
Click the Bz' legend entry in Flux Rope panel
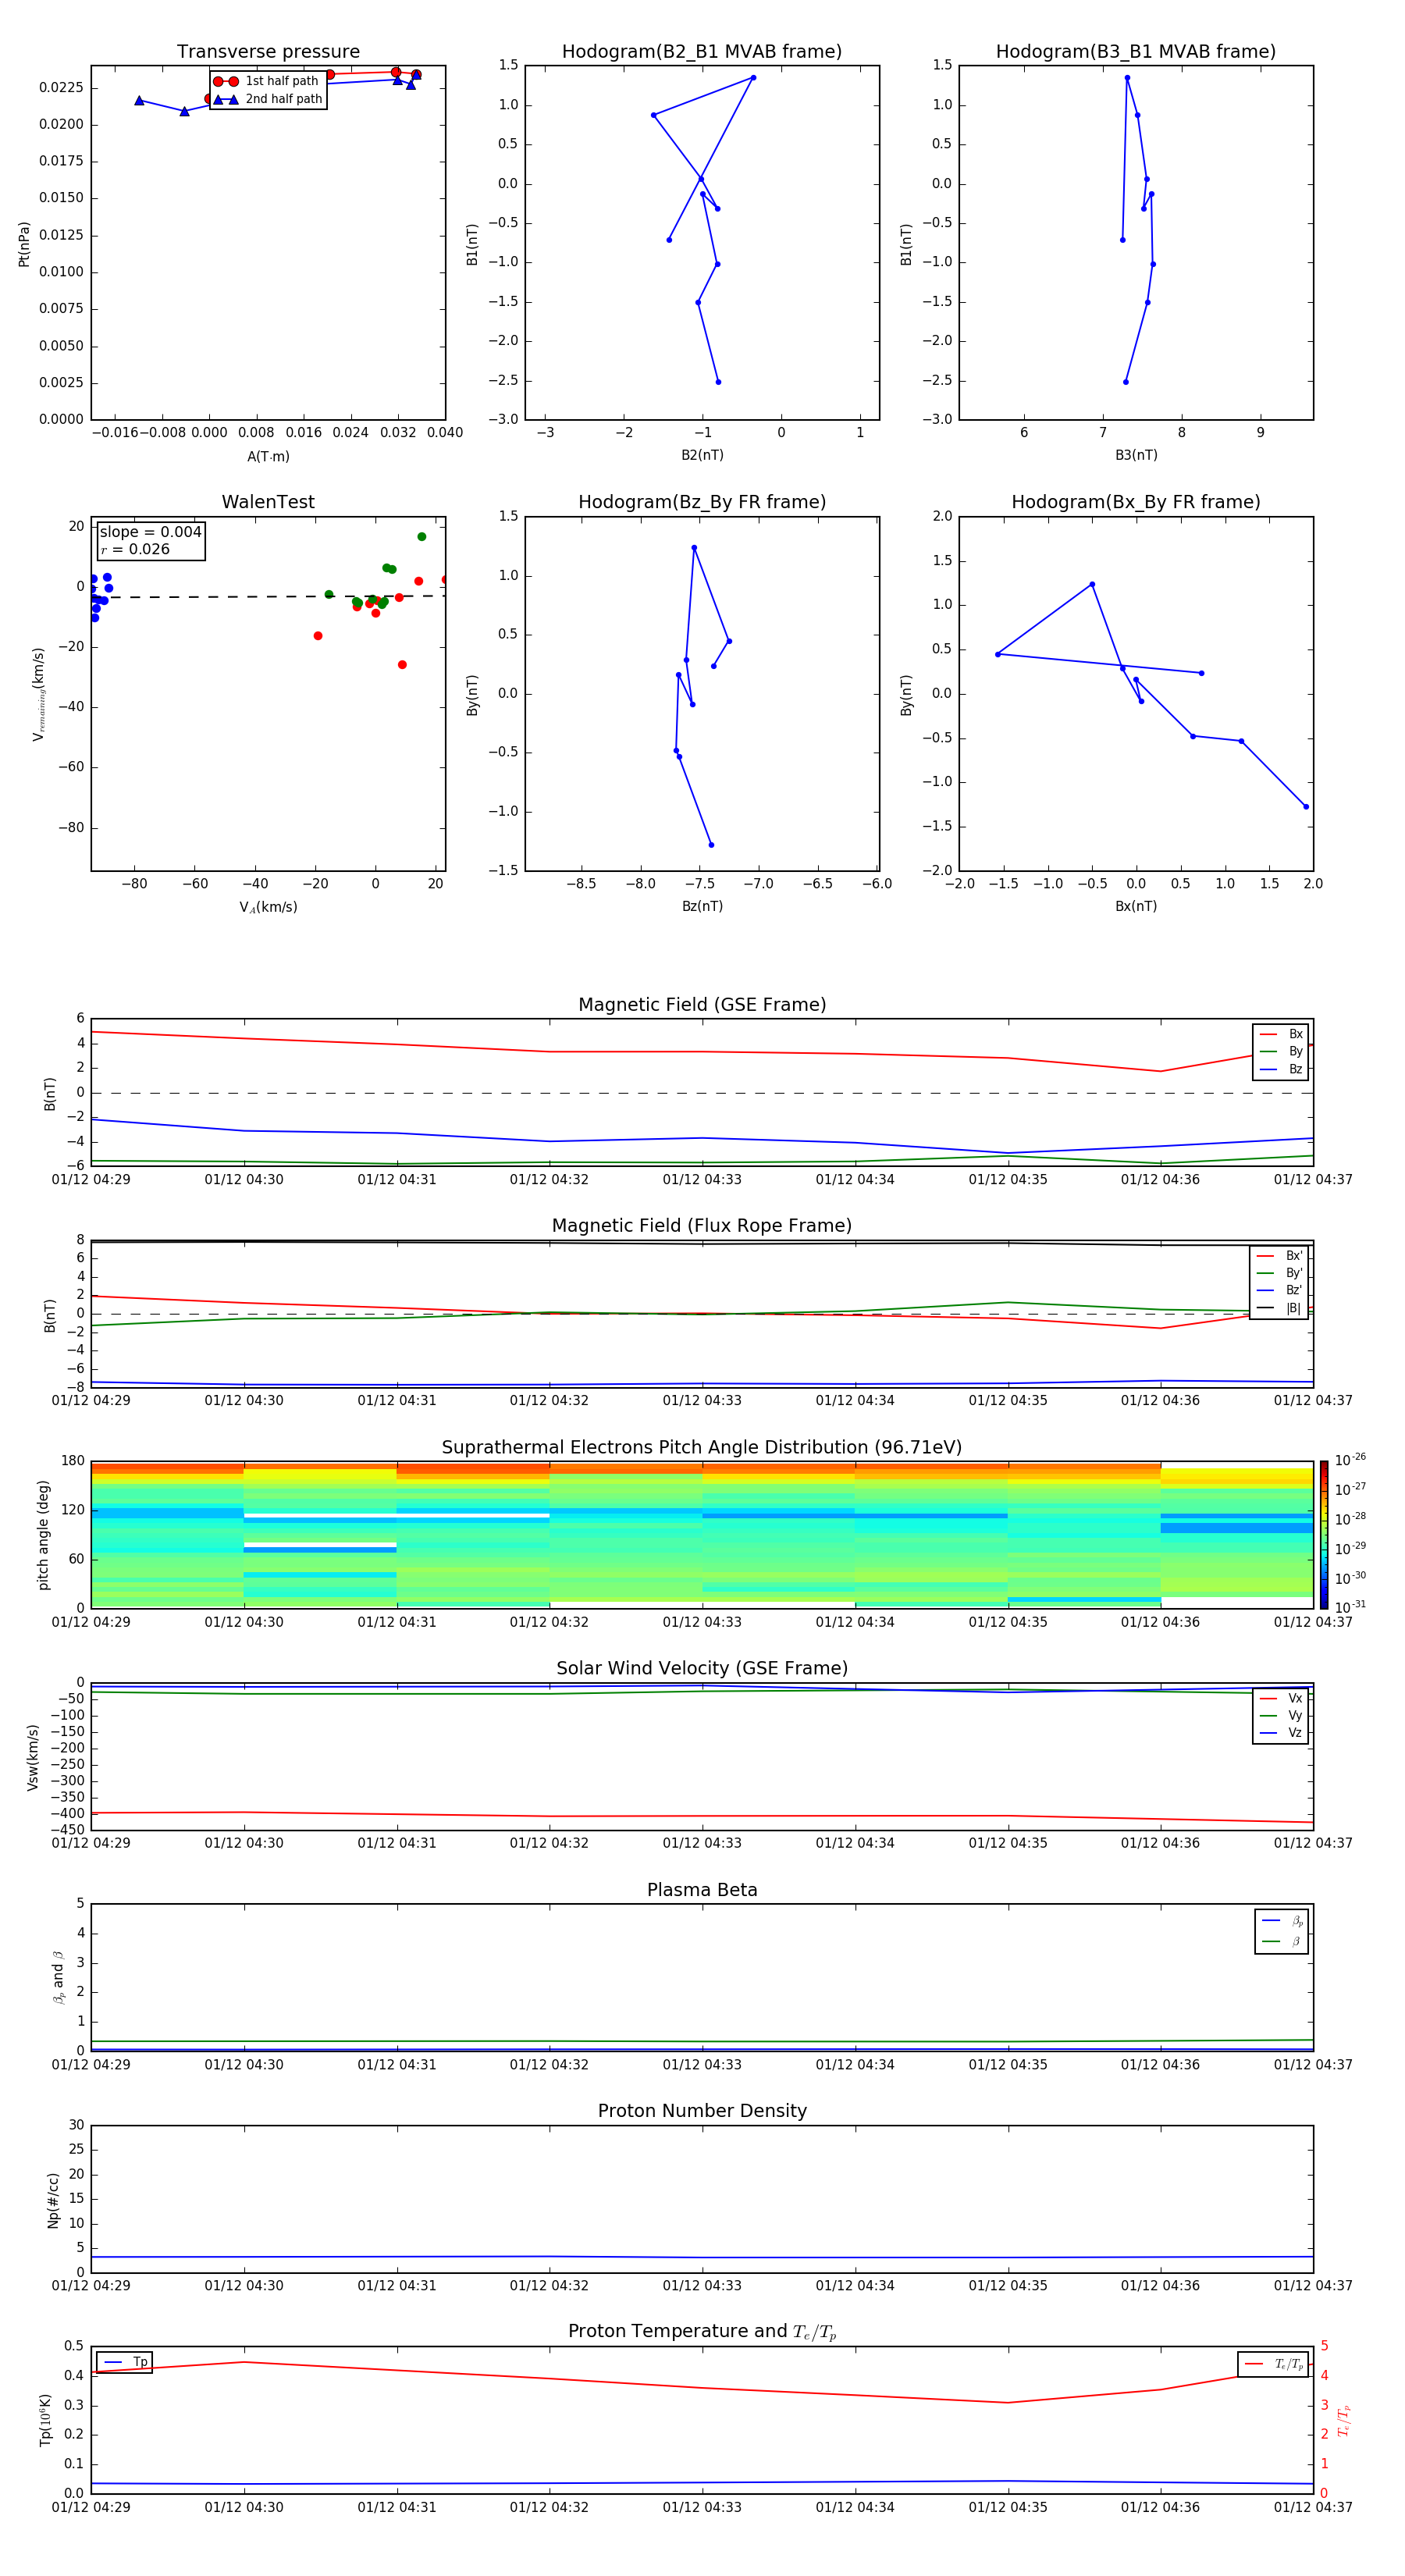click(1279, 1291)
